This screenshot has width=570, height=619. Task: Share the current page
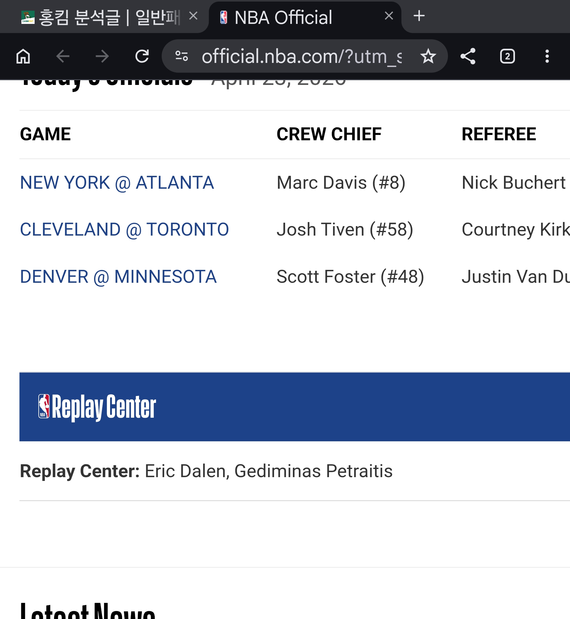tap(468, 56)
